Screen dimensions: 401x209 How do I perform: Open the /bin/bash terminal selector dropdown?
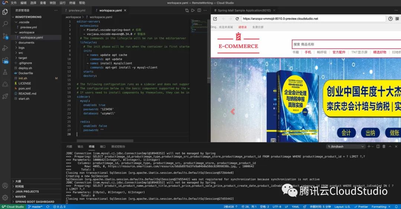346,146
